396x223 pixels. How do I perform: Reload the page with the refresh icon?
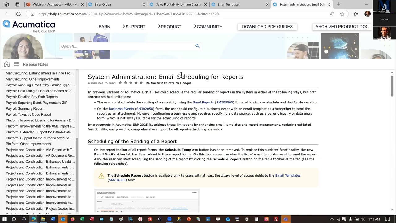click(19, 14)
